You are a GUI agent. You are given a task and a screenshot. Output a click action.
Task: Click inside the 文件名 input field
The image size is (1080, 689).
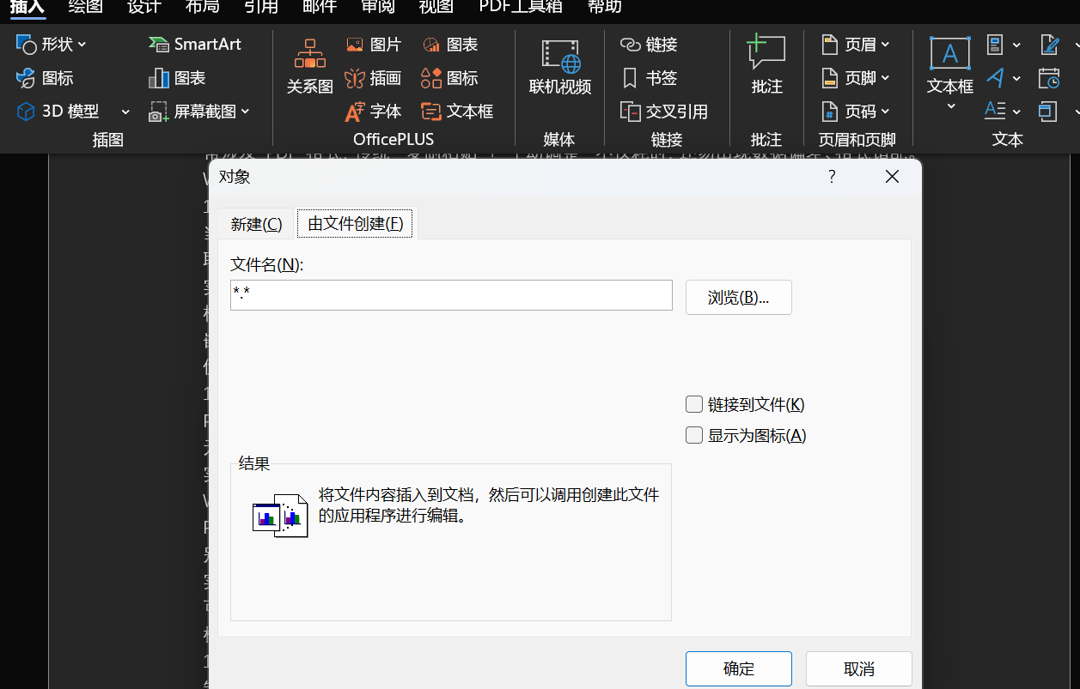pyautogui.click(x=451, y=294)
